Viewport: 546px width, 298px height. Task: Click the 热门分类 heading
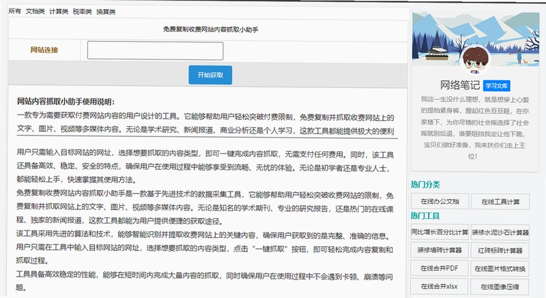pyautogui.click(x=425, y=185)
